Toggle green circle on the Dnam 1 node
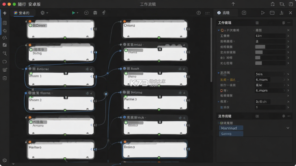Screen dimensions: 296x166 (31, 73)
